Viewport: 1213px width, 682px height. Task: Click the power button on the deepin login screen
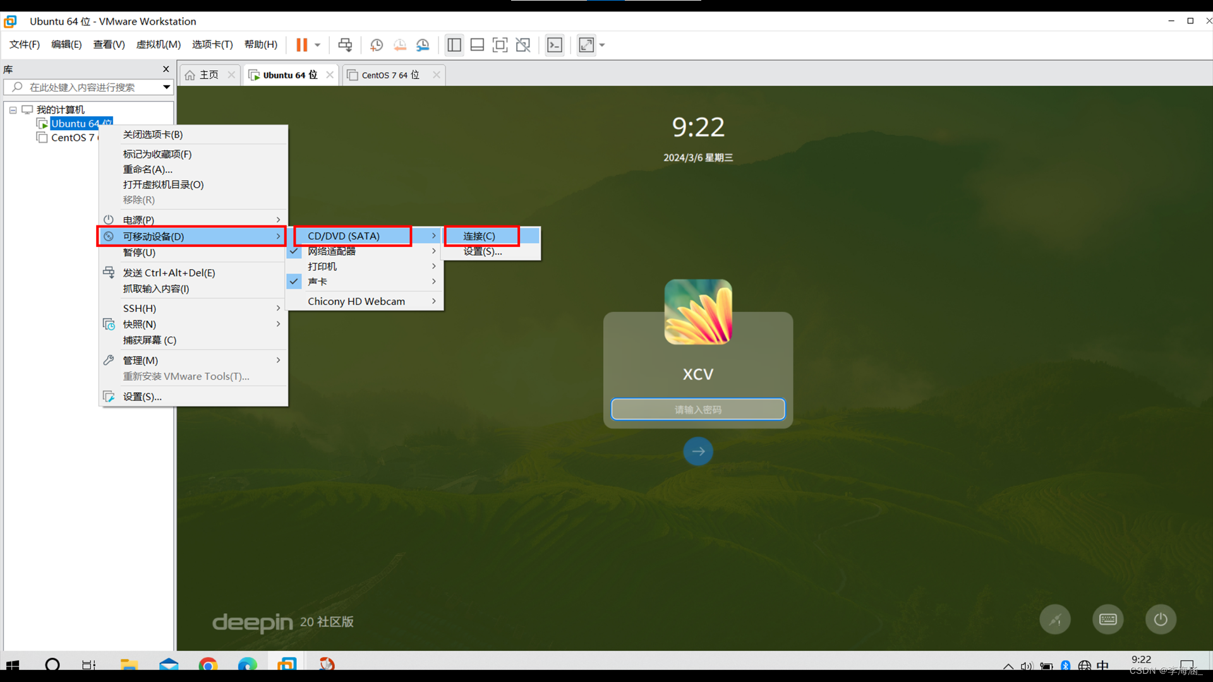(1160, 619)
